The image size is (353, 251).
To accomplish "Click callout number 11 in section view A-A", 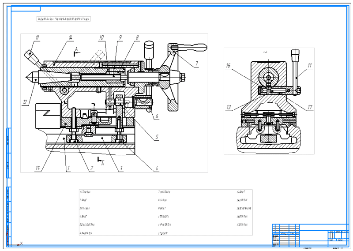I will coord(309,66).
